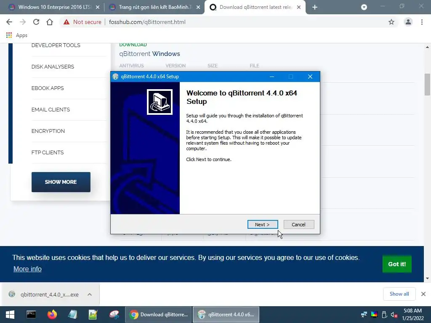Expand the download item options chevron
Screen dimensions: 431x323
(90, 294)
